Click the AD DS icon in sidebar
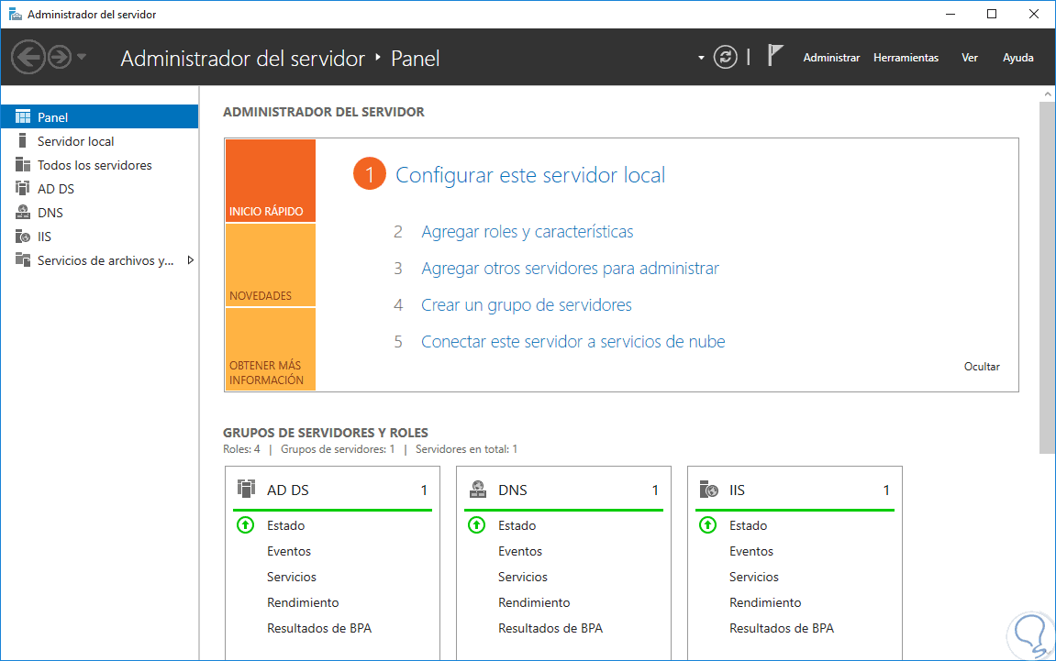The image size is (1056, 661). coord(23,189)
